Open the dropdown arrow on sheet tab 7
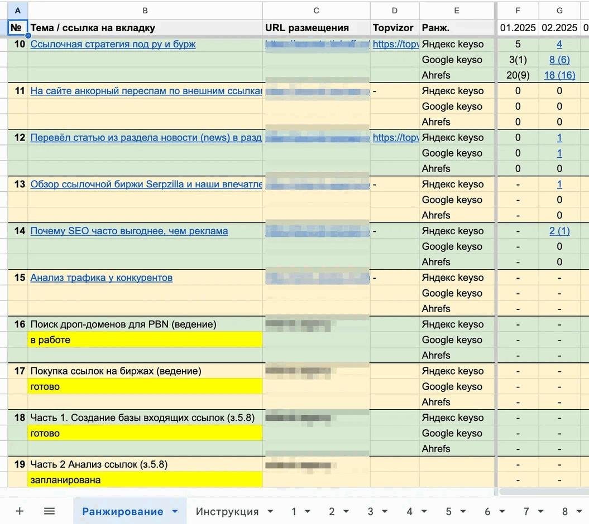The height and width of the screenshot is (524, 589). (x=541, y=512)
